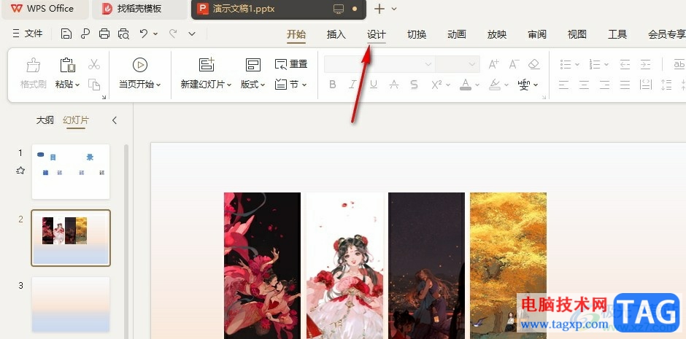Viewport: 686px width, 339px height.
Task: Click the New Slide (新建幻灯片) icon
Action: click(207, 65)
